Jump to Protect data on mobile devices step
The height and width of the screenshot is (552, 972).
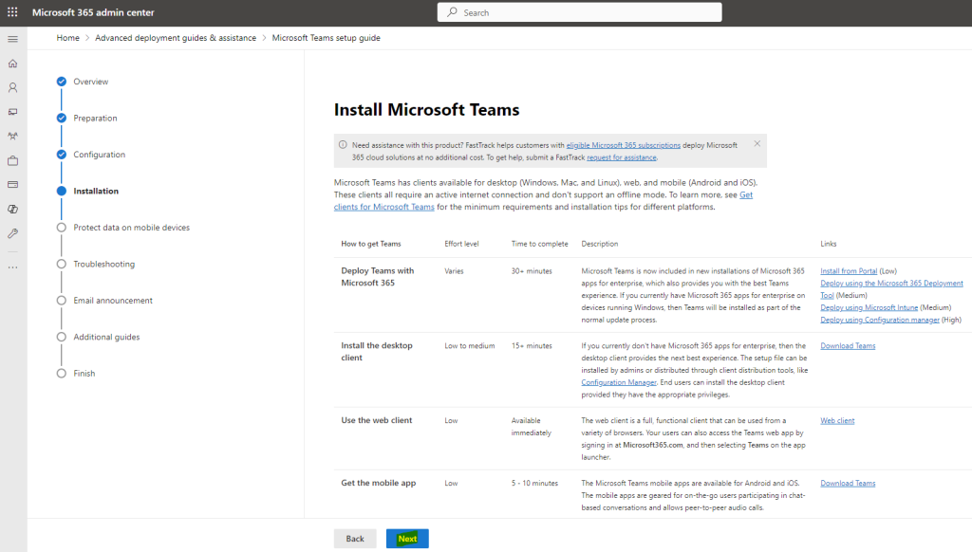tap(131, 228)
